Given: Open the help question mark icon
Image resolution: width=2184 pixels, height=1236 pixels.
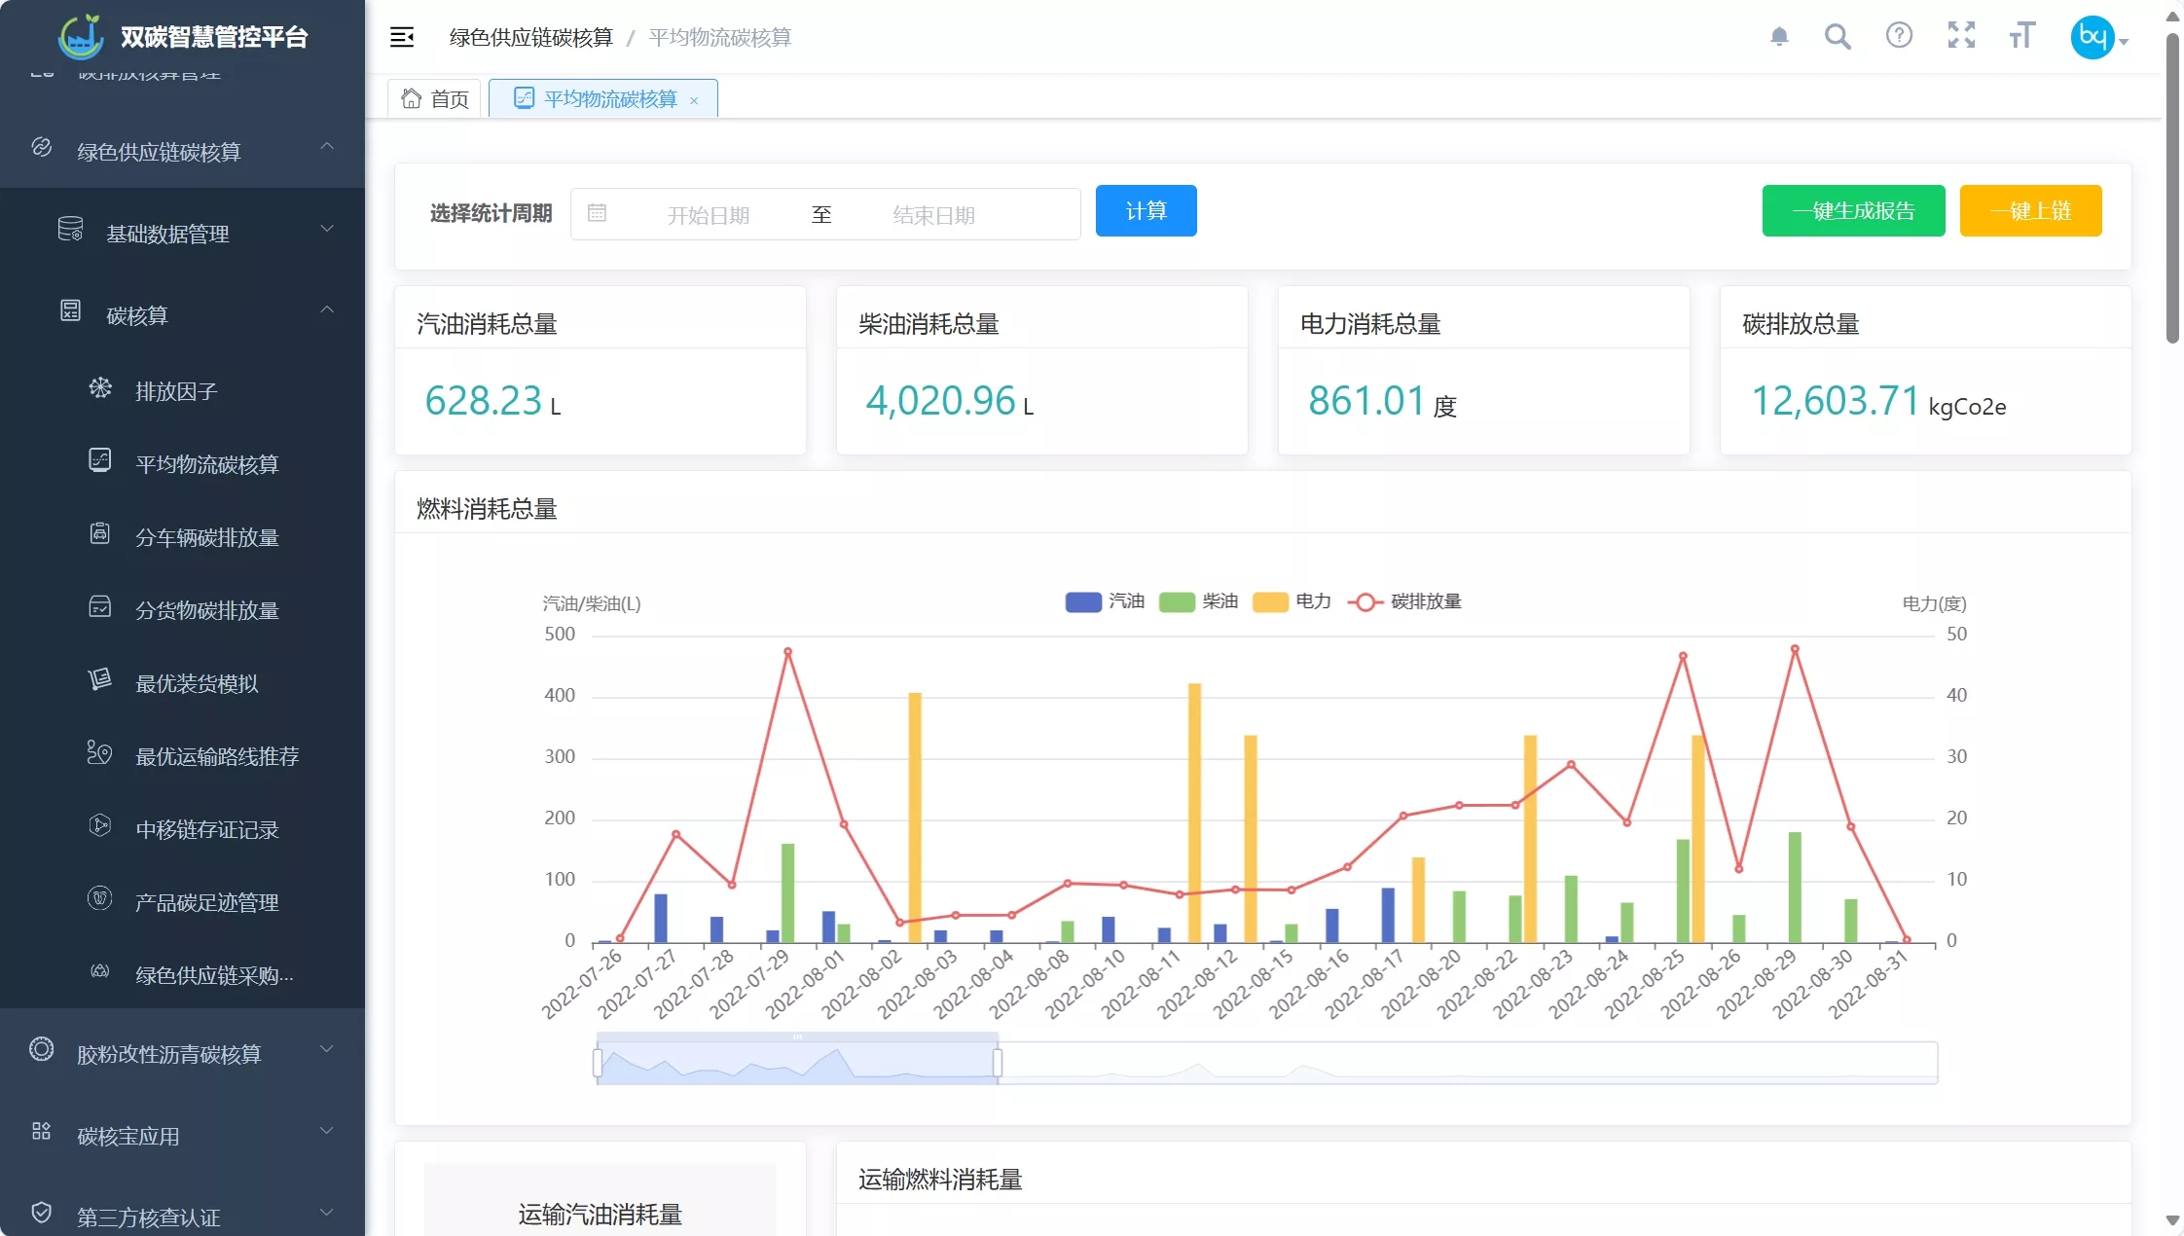Looking at the screenshot, I should click(x=1899, y=36).
